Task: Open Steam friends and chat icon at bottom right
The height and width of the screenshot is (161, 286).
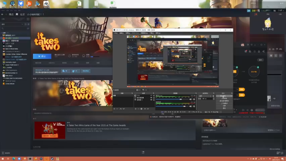Action: [x=282, y=153]
